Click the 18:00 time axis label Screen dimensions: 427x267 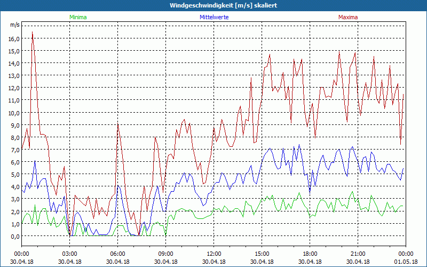pos(310,254)
